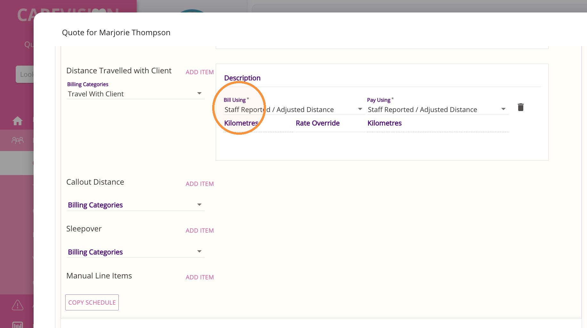Add item to Sleepover section

click(200, 230)
